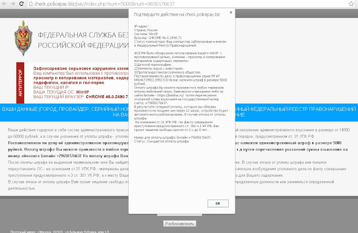Click the Разблокировать button
358x233 pixels.
tap(180, 224)
